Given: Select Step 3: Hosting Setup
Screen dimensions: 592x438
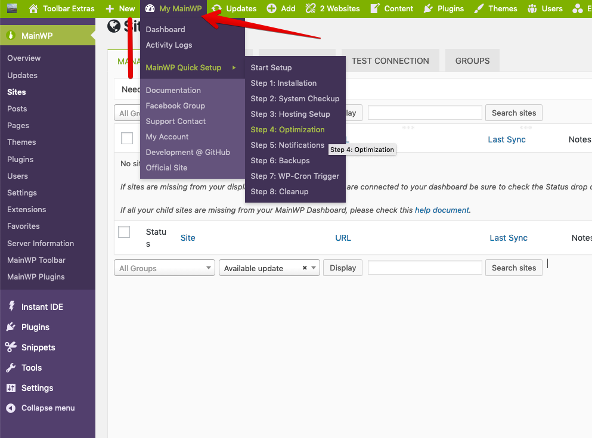Looking at the screenshot, I should (290, 114).
